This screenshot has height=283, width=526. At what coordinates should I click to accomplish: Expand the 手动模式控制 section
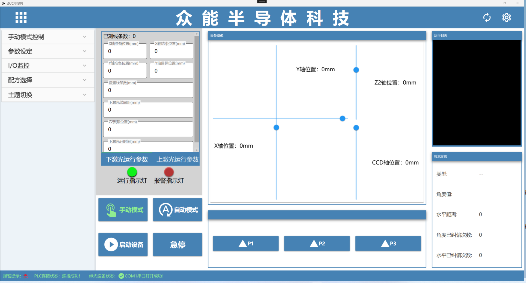click(48, 37)
